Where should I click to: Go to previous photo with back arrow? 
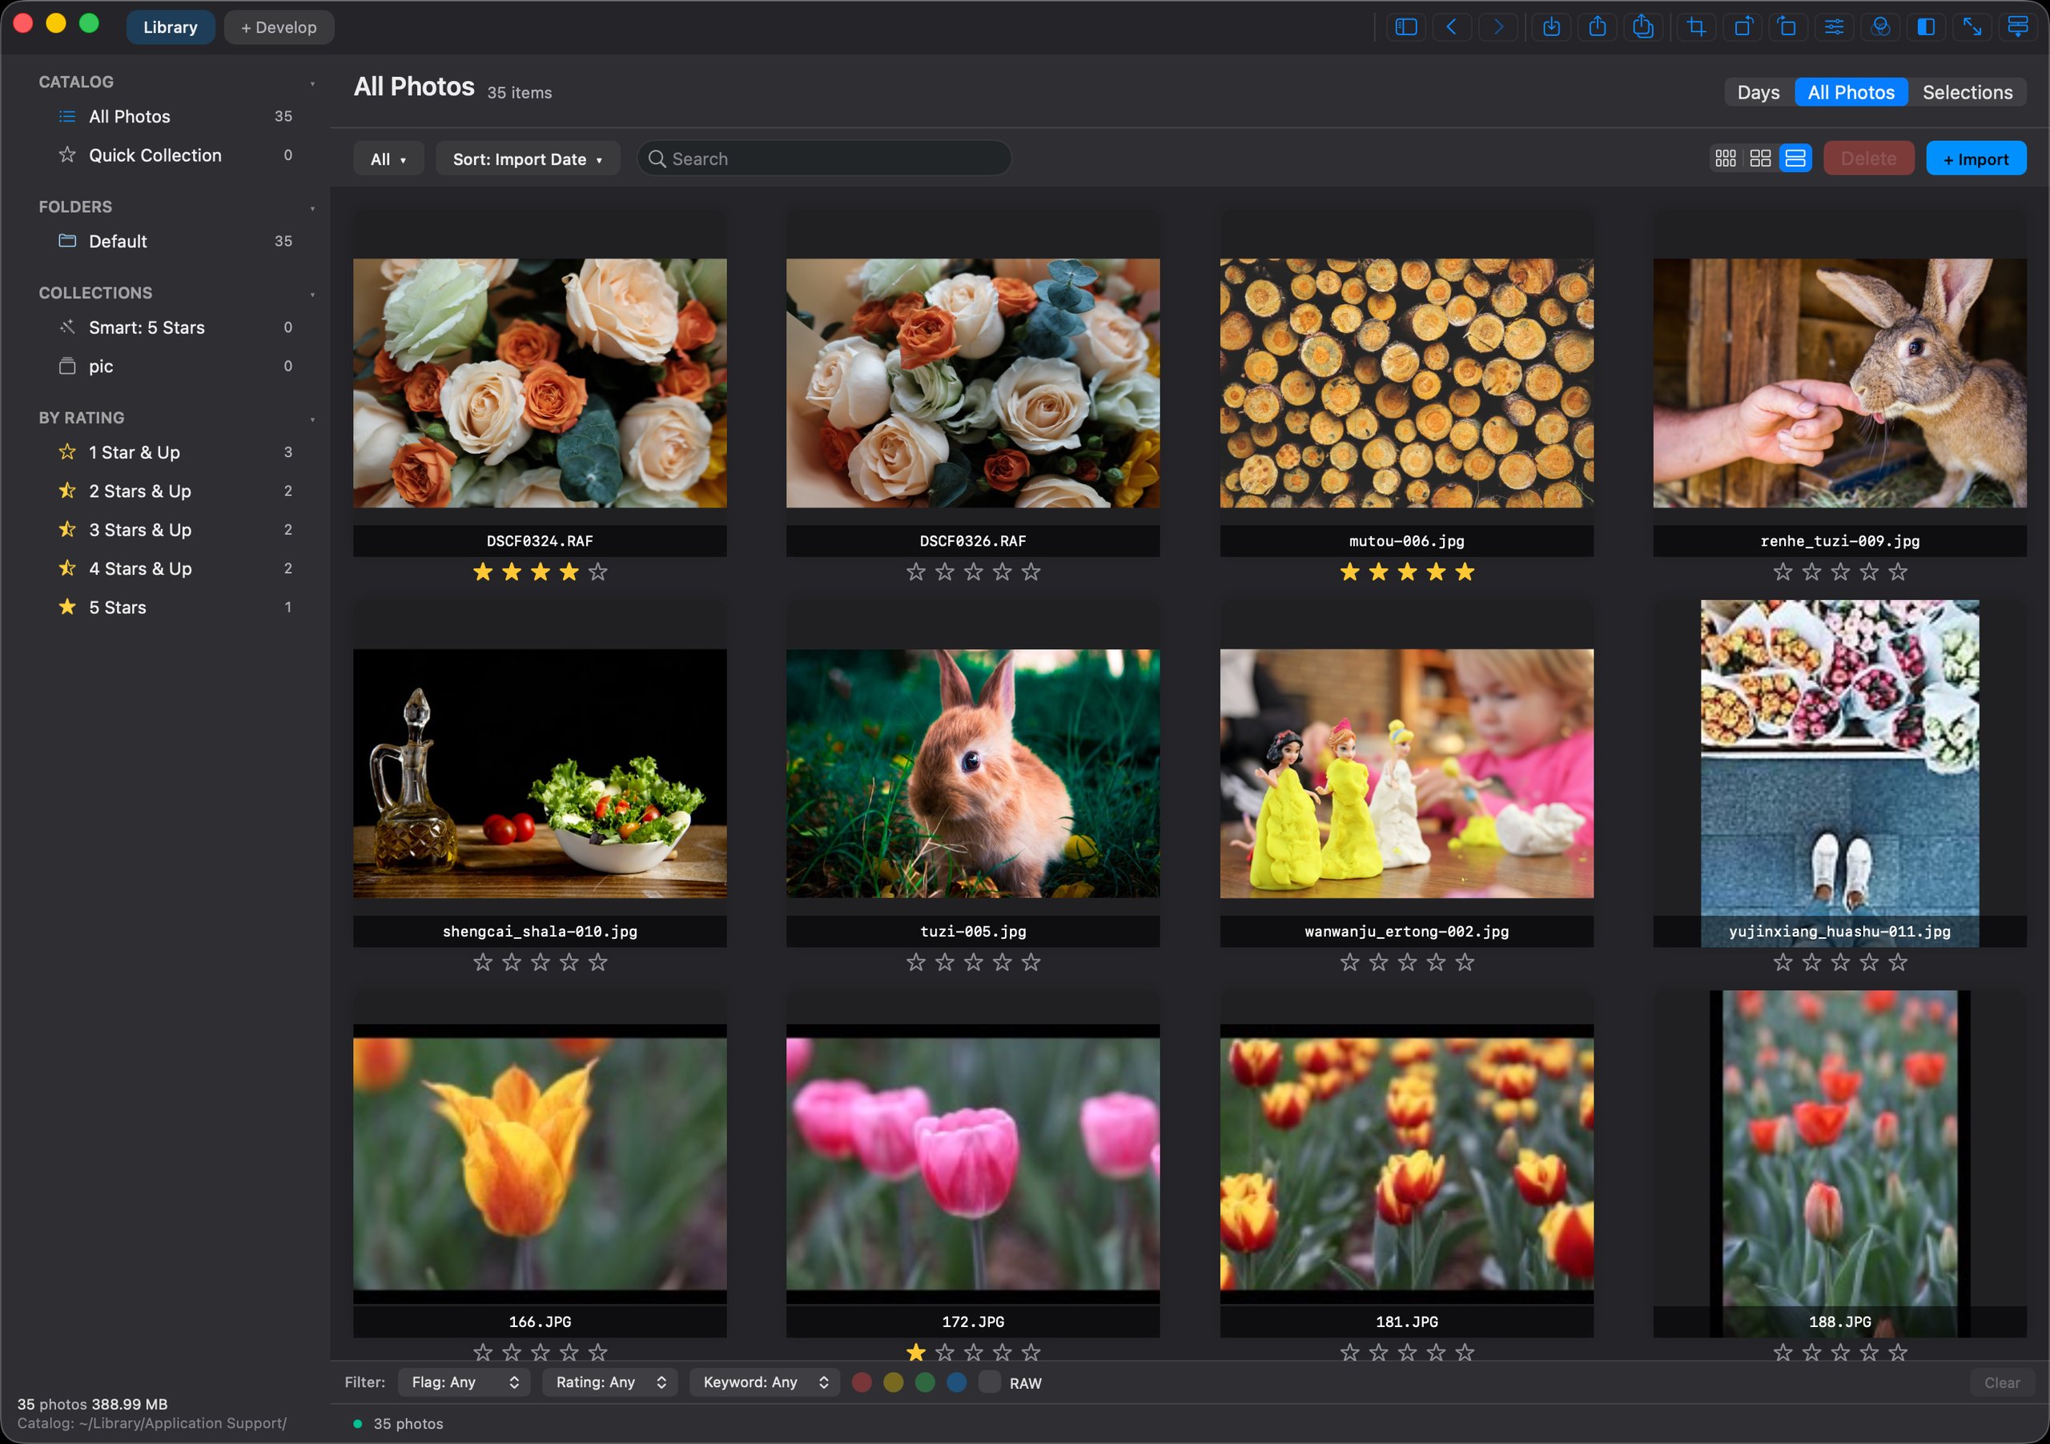click(1452, 26)
